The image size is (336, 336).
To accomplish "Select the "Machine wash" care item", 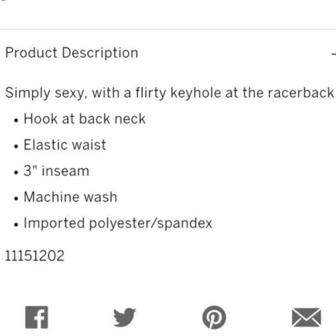I will click(x=71, y=197).
